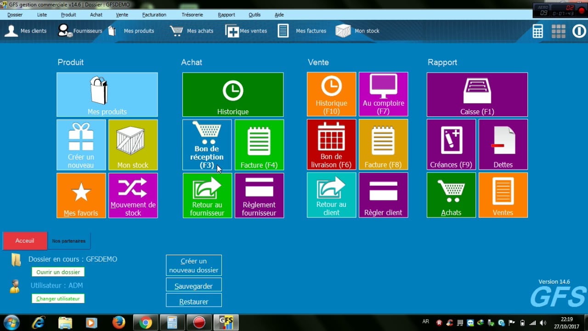Image resolution: width=588 pixels, height=331 pixels.
Task: Switch to the Nos partenaires tab
Action: [x=69, y=241]
